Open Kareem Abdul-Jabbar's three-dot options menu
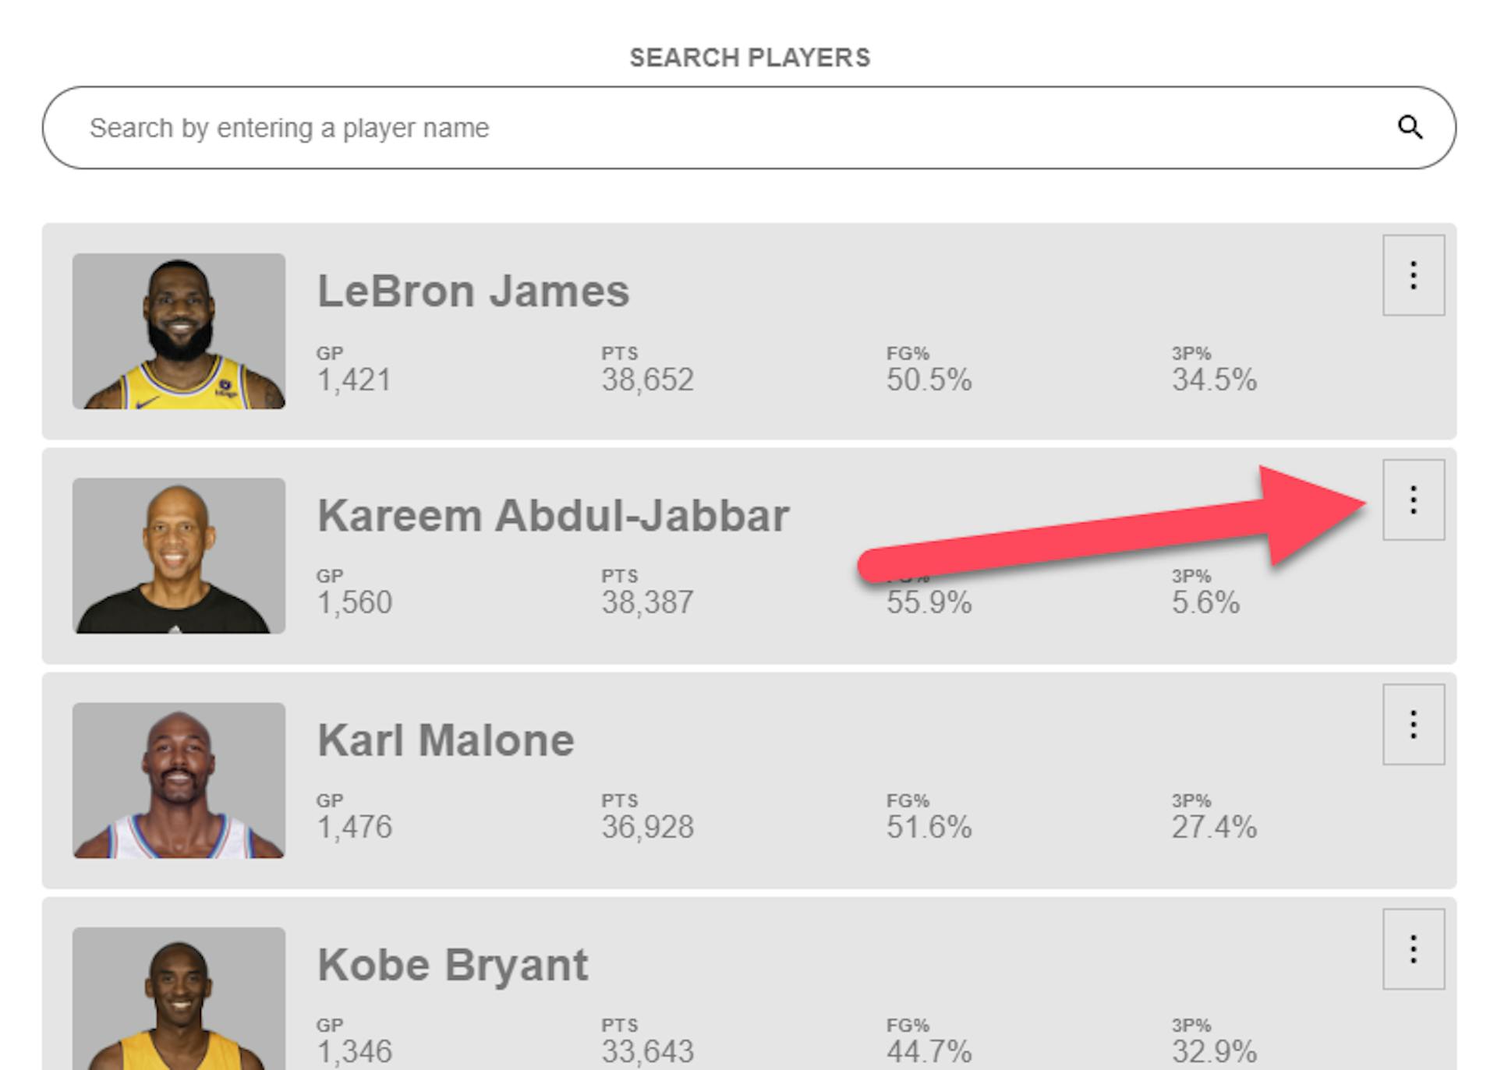1497x1070 pixels. [x=1413, y=500]
